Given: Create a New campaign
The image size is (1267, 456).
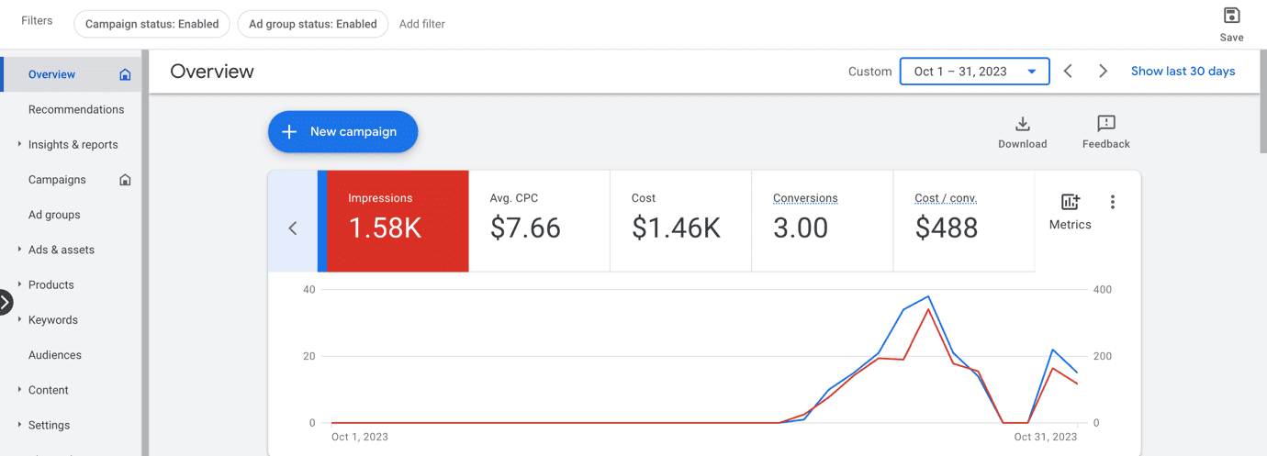Looking at the screenshot, I should (342, 132).
